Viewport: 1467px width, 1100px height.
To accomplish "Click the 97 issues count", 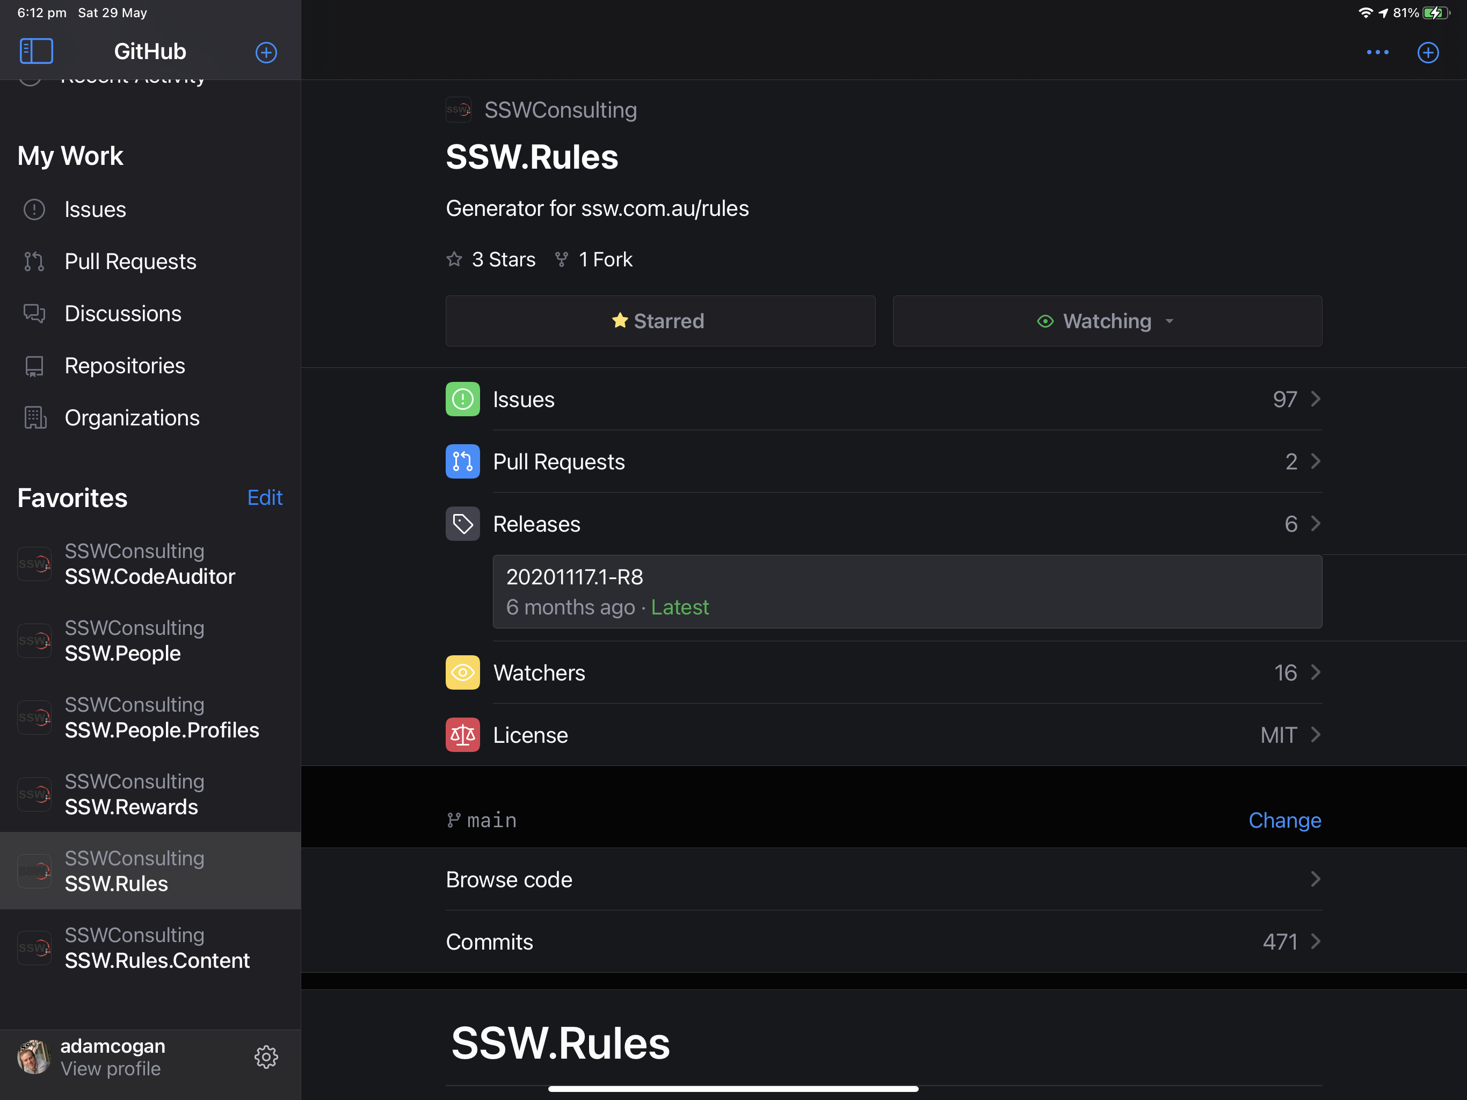I will tap(1284, 399).
